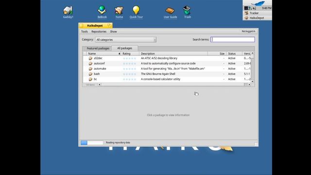The width and height of the screenshot is (311, 175).
Task: Open the Repositories menu
Action: (x=99, y=32)
